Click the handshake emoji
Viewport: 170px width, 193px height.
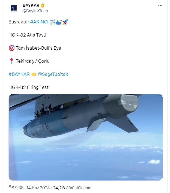click(x=34, y=74)
